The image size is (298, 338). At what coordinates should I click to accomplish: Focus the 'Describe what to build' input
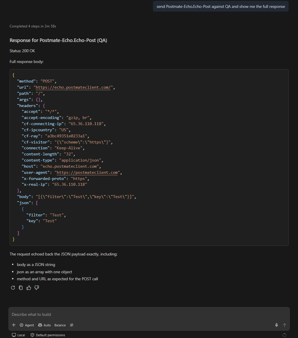[149, 314]
